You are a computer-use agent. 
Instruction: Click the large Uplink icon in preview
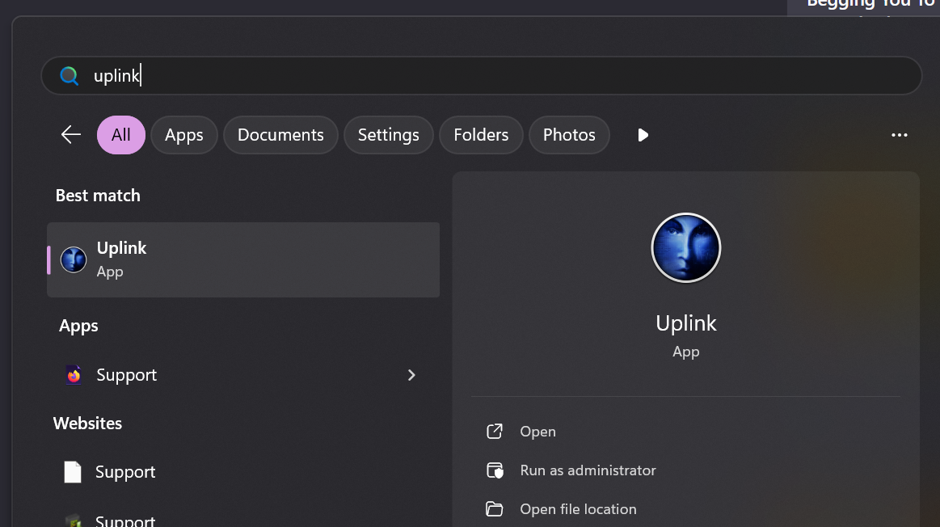point(686,247)
